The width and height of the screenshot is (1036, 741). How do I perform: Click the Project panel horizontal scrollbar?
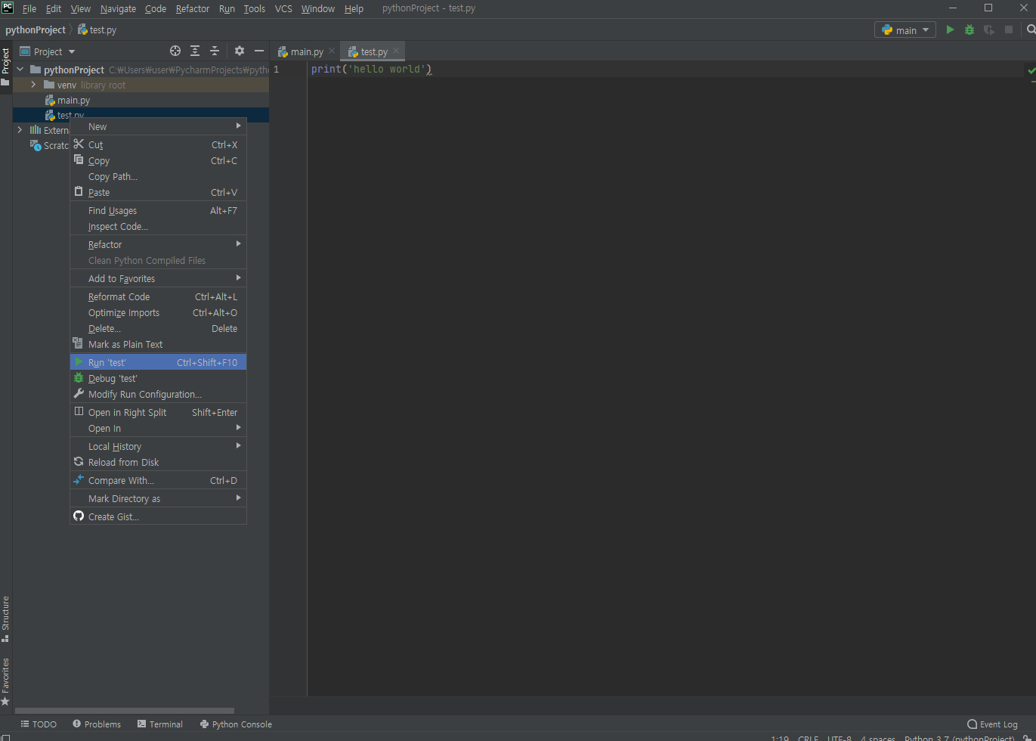tap(125, 711)
